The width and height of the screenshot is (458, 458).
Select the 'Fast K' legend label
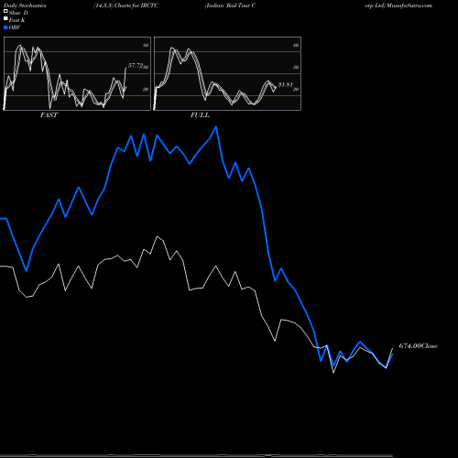[x=17, y=20]
